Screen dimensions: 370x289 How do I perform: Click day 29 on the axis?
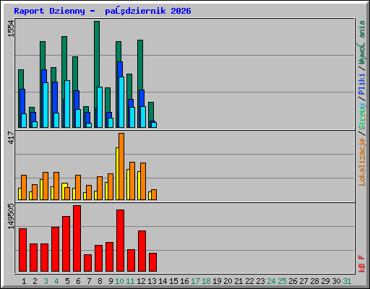click(325, 281)
